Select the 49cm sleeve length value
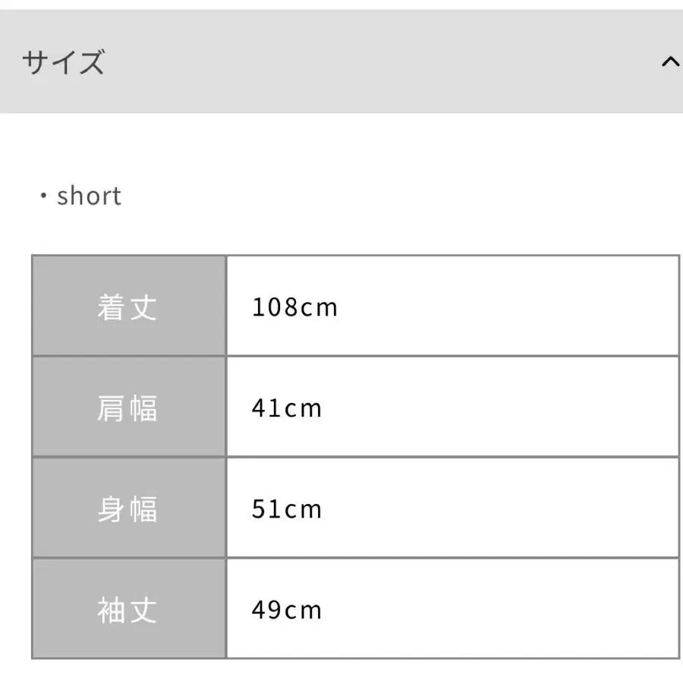683x683 pixels. (287, 610)
